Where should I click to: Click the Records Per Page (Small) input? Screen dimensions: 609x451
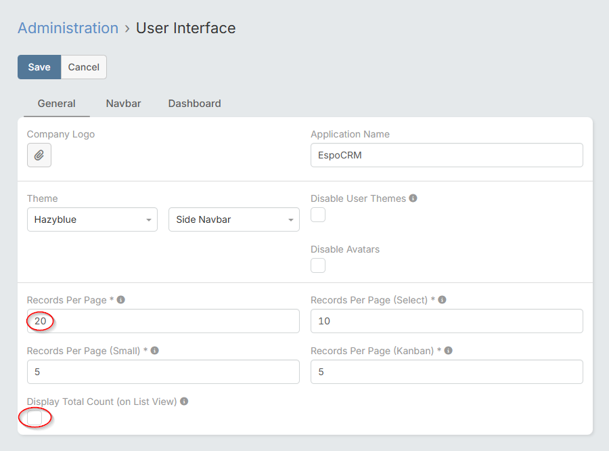[x=163, y=372]
